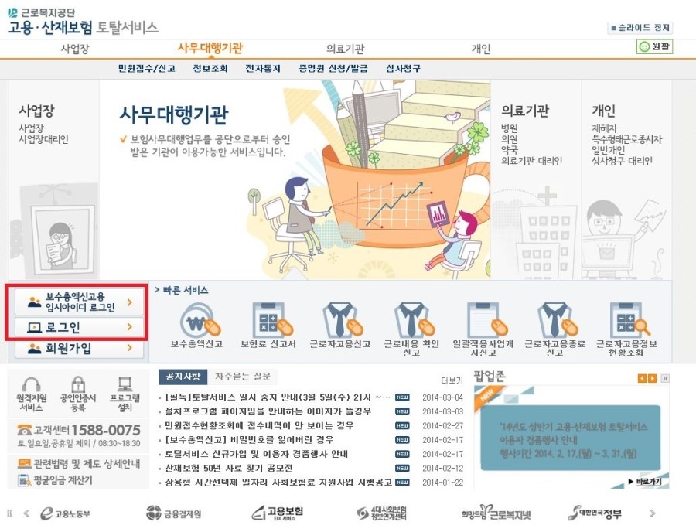Click the 원활 status indicator
The height and width of the screenshot is (532, 696).
tap(654, 46)
